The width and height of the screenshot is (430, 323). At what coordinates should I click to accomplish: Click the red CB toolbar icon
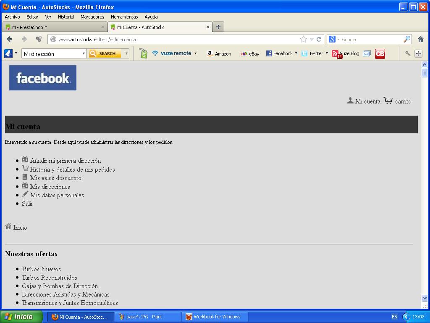(x=380, y=53)
